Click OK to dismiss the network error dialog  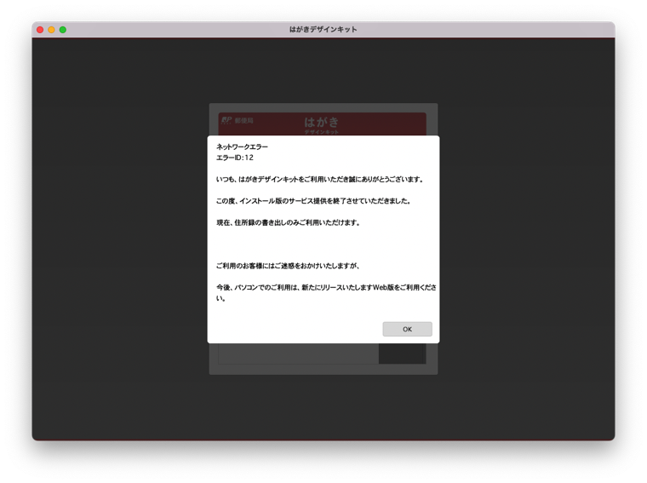click(407, 329)
